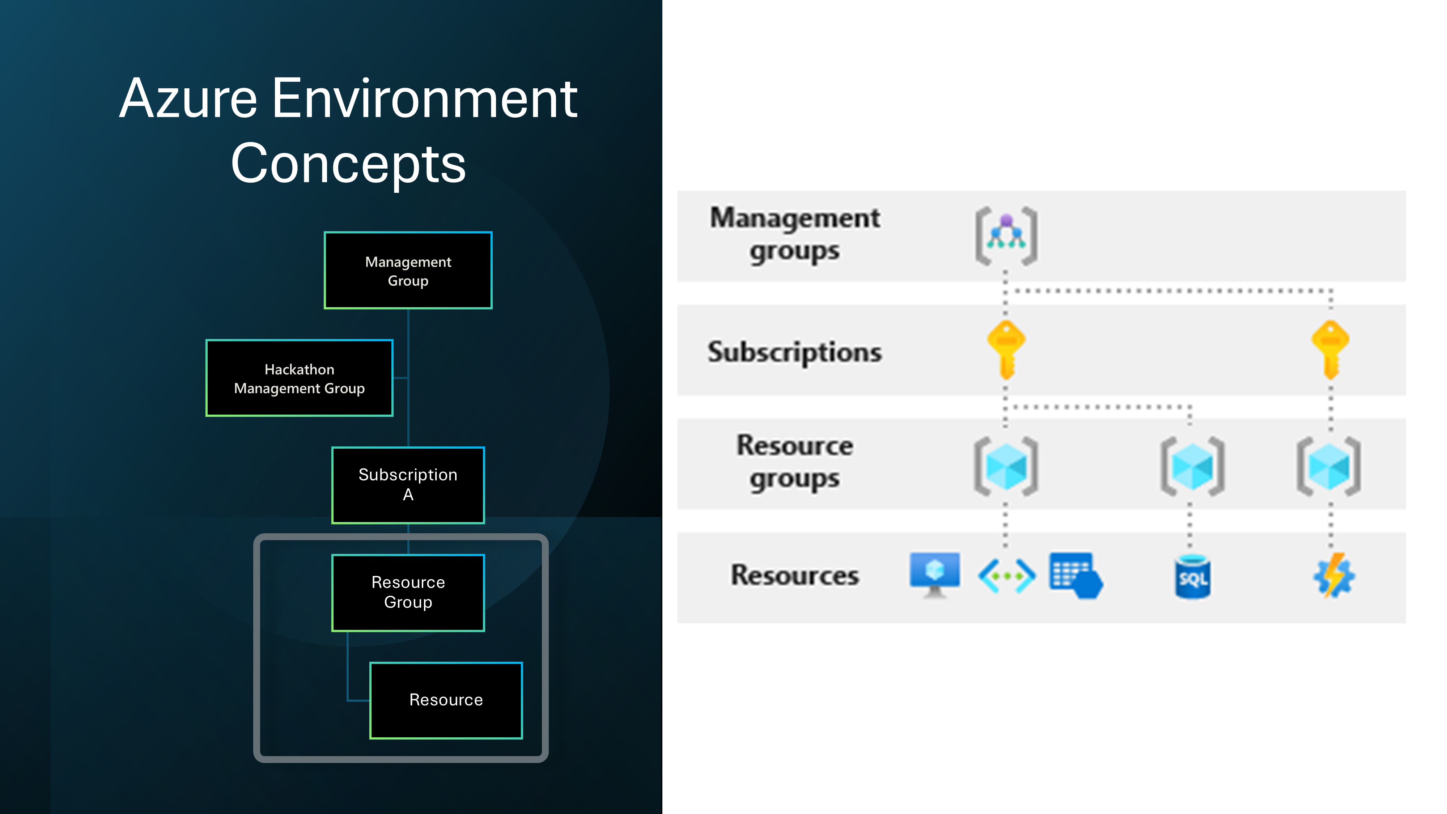Select the Management Group box
The width and height of the screenshot is (1447, 814).
tap(408, 270)
